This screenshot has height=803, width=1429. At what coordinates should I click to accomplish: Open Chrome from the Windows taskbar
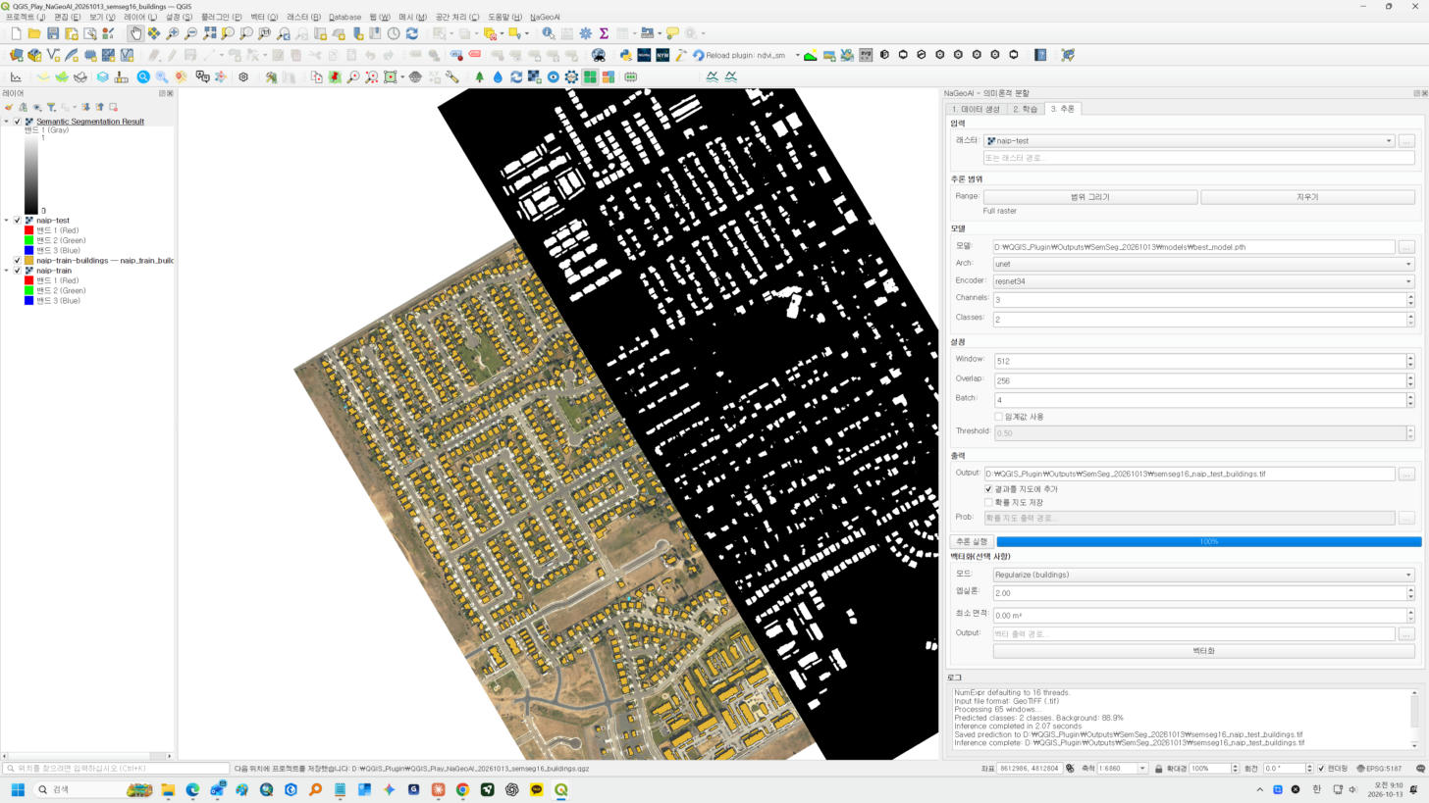pos(462,789)
